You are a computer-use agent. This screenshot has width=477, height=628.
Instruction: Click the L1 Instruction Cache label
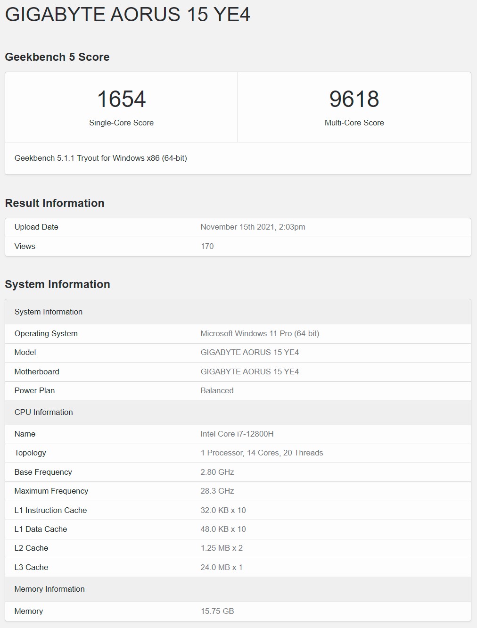51,510
